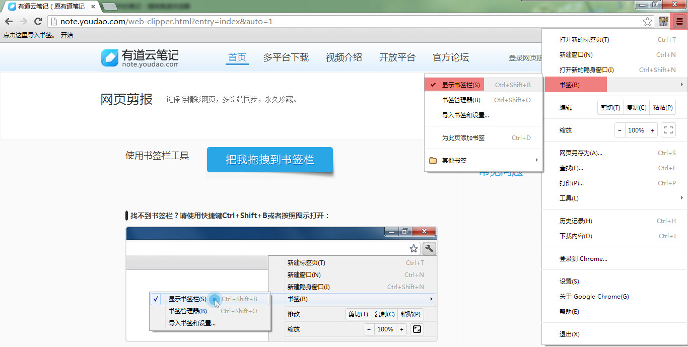Open the 视频介绍 navigation tab
688x347 pixels.
(x=344, y=57)
